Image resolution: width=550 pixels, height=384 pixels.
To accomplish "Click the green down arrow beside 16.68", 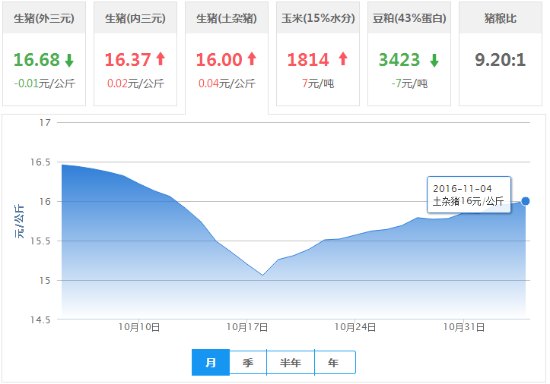I will (69, 60).
